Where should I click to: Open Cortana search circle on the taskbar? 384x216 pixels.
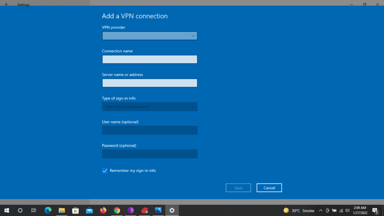tap(20, 210)
